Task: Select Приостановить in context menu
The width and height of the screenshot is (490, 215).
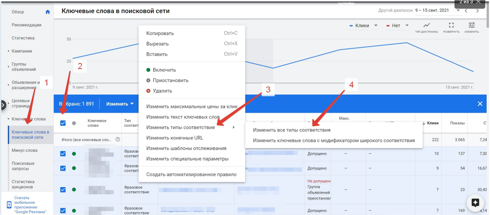Action: click(x=192, y=80)
